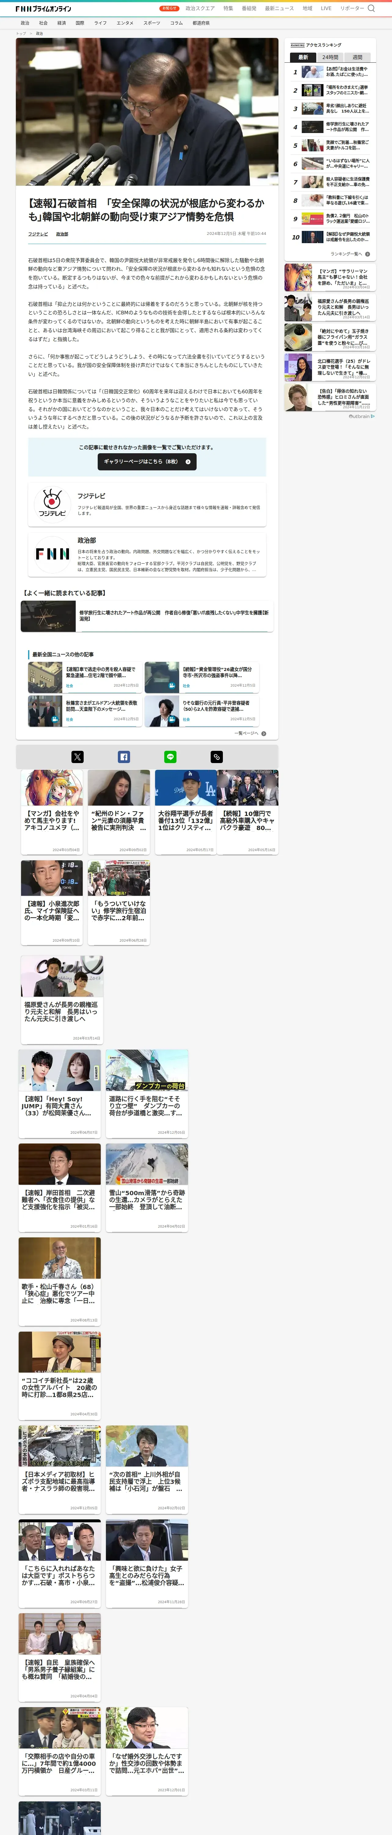The height and width of the screenshot is (1835, 392).
Task: Select スポーツ category in sub navigation
Action: point(151,23)
